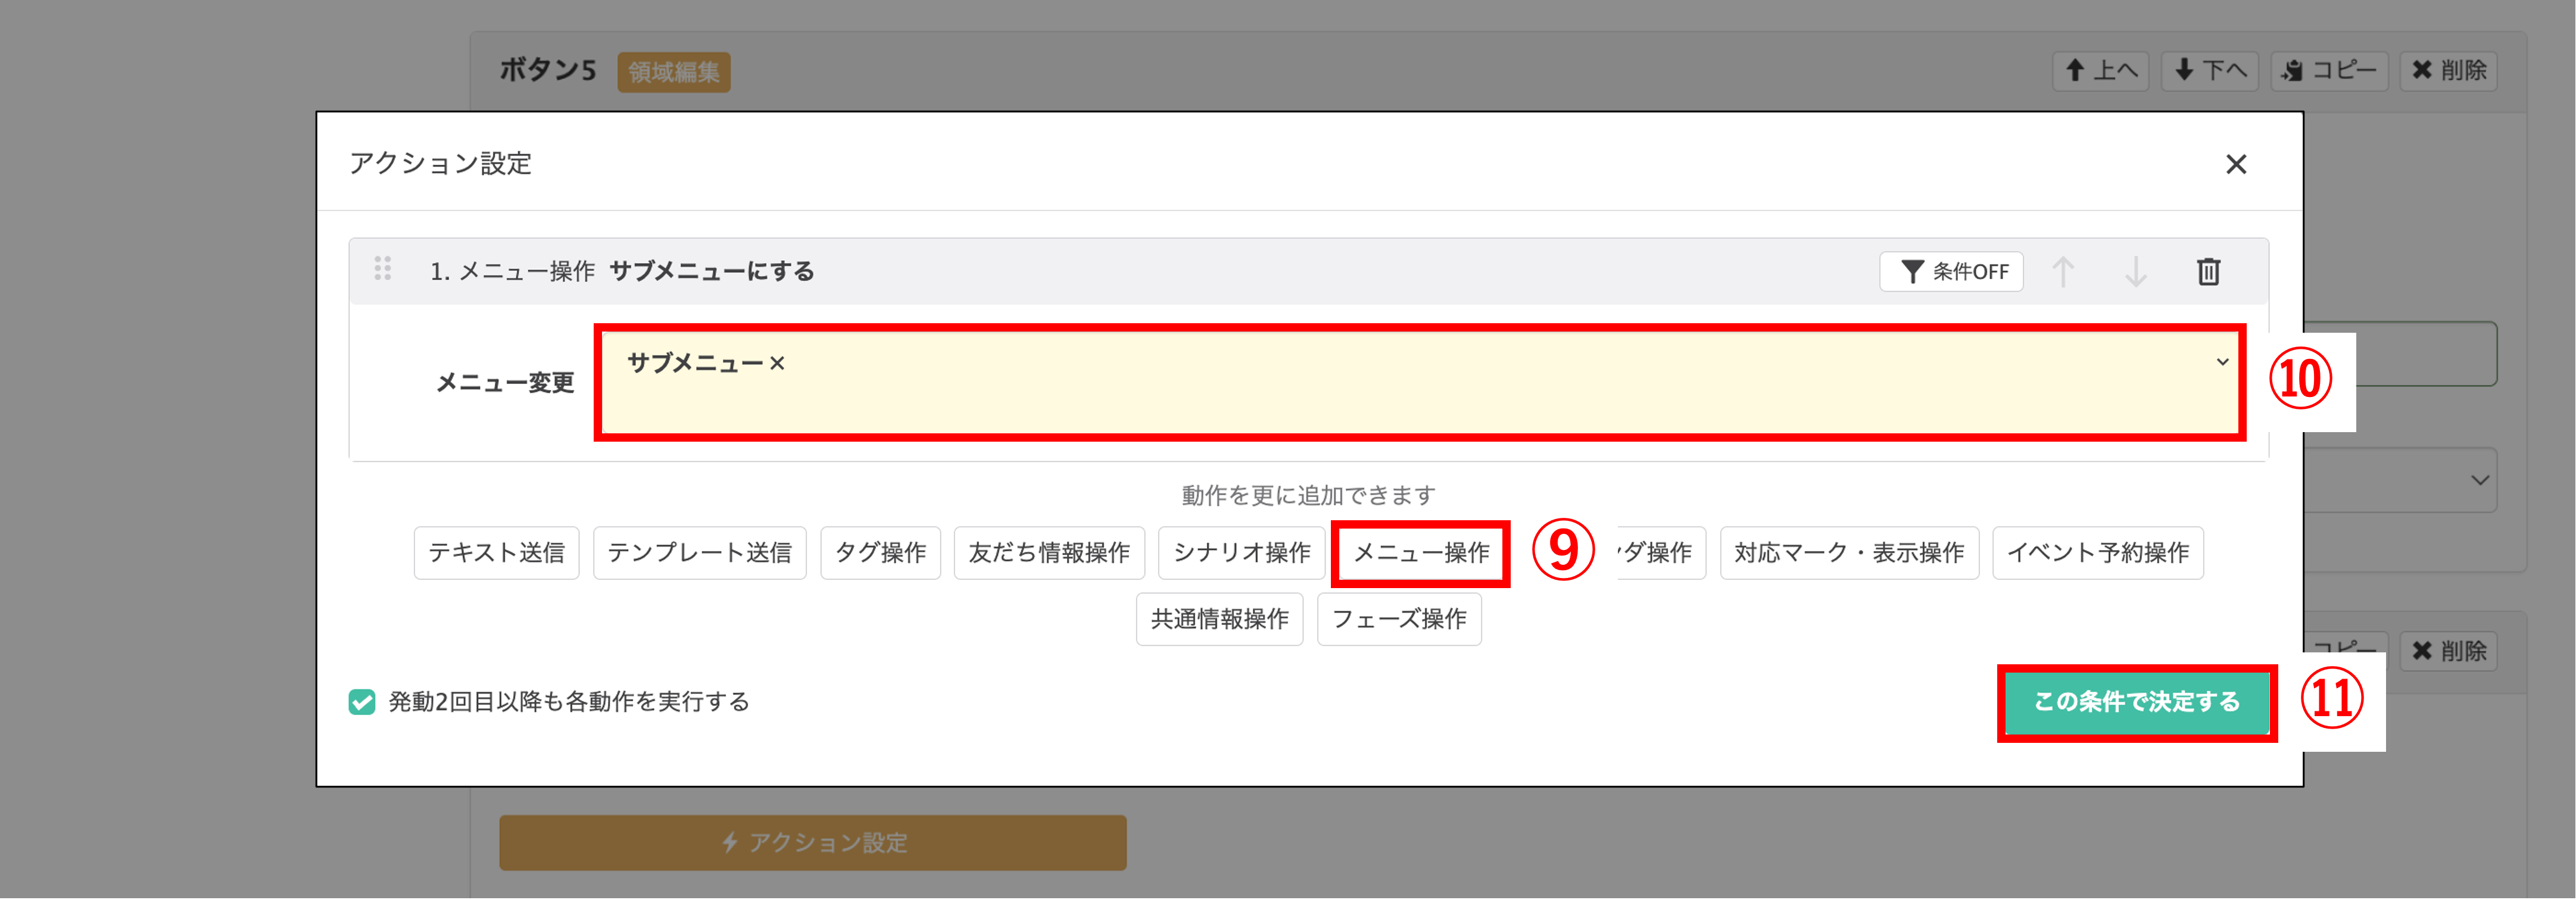Viewport: 2576px width, 900px height.
Task: Add a シナリオ操作 action
Action: [1241, 553]
